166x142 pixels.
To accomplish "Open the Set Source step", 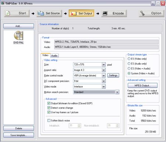I will 49,13.
